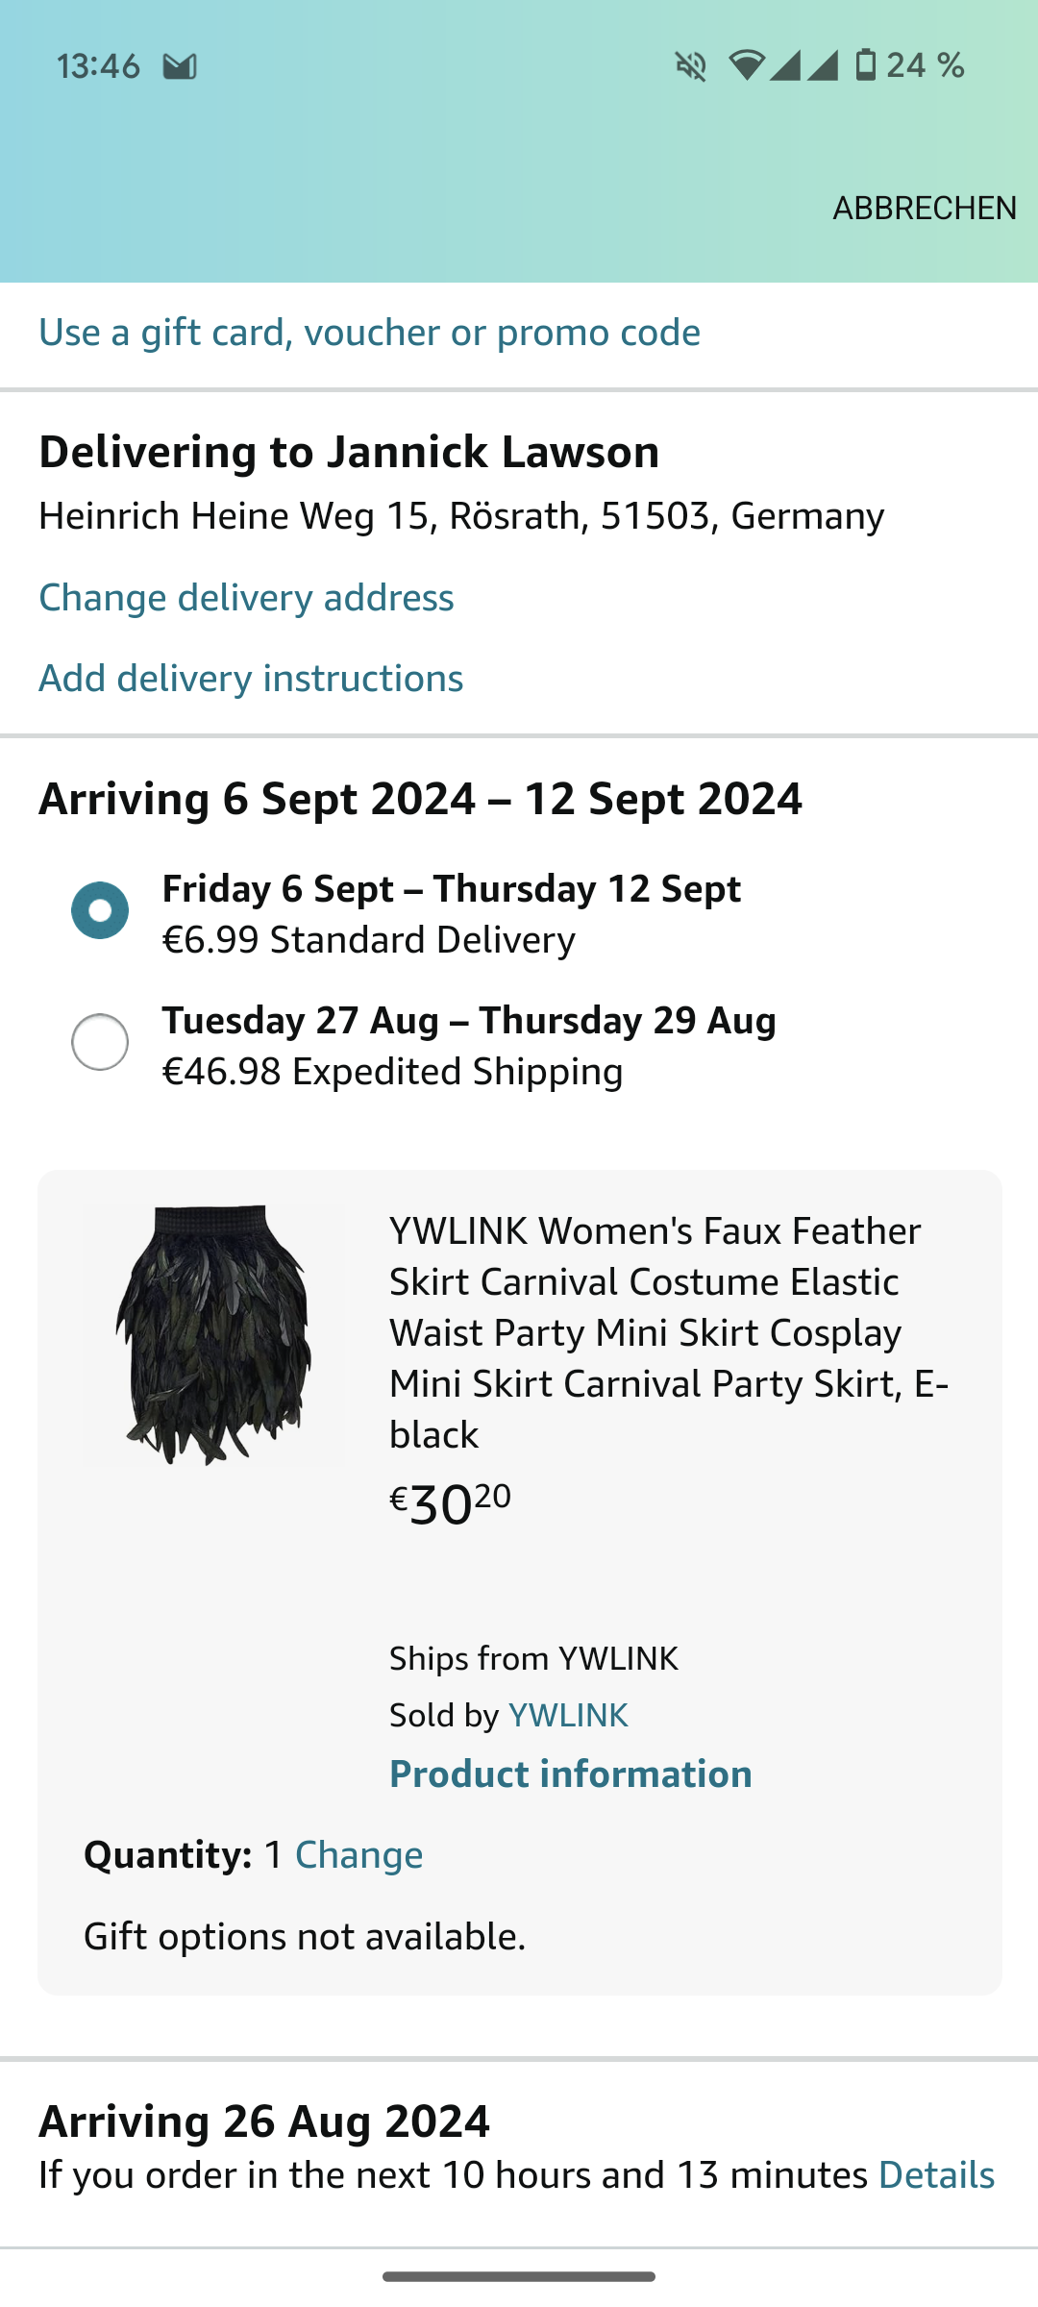Tap the muted sound status icon
This screenshot has height=2307, width=1038.
click(690, 66)
